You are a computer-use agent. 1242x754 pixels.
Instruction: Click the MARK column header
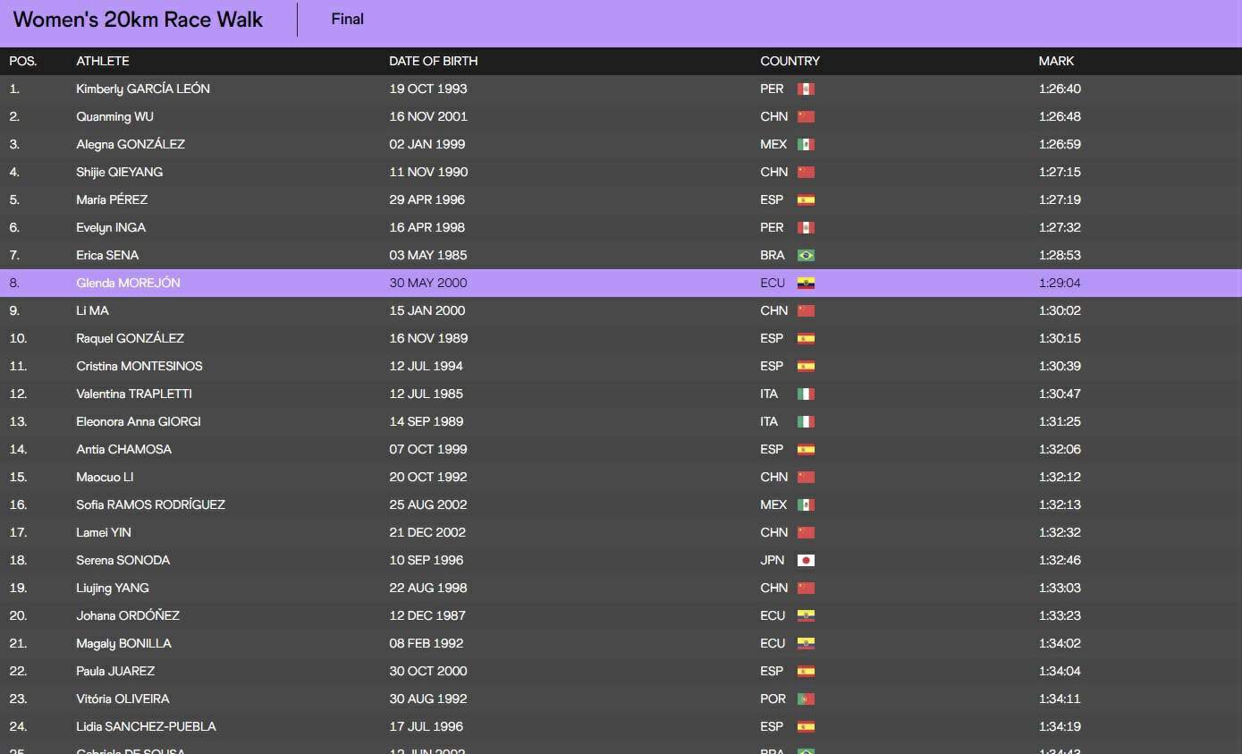1056,61
